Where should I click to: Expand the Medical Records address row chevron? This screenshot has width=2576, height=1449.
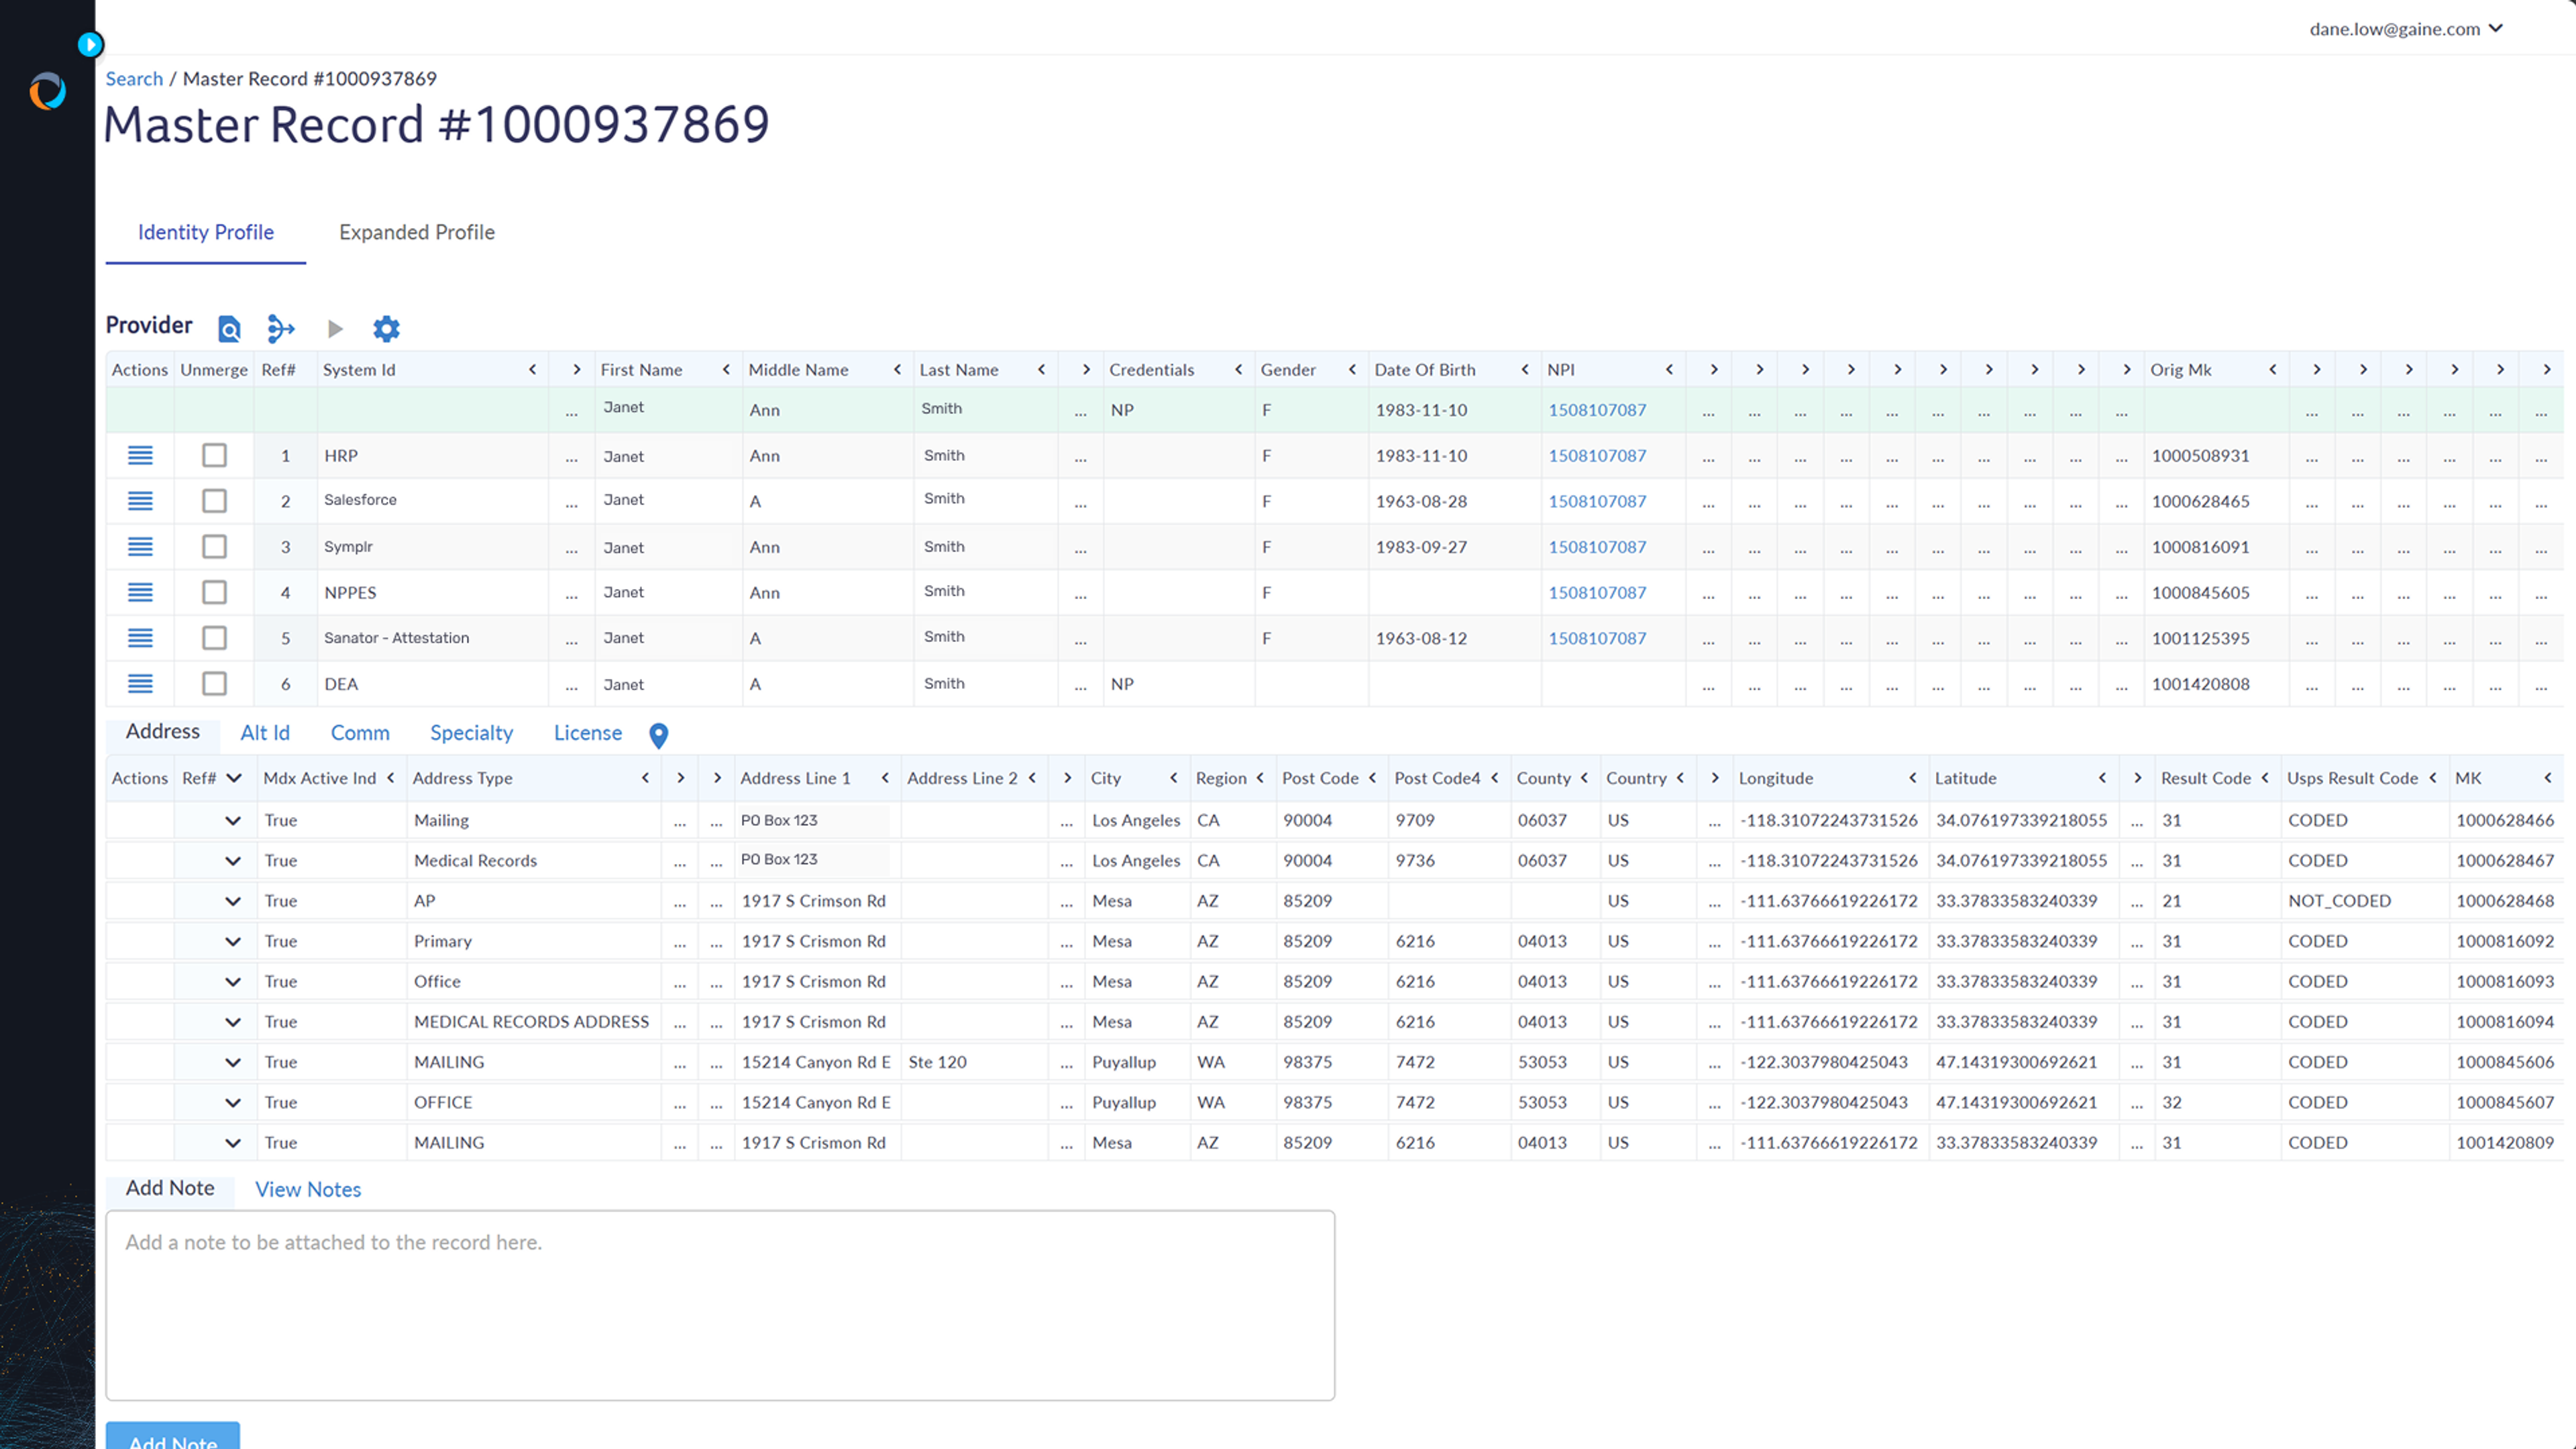(232, 860)
